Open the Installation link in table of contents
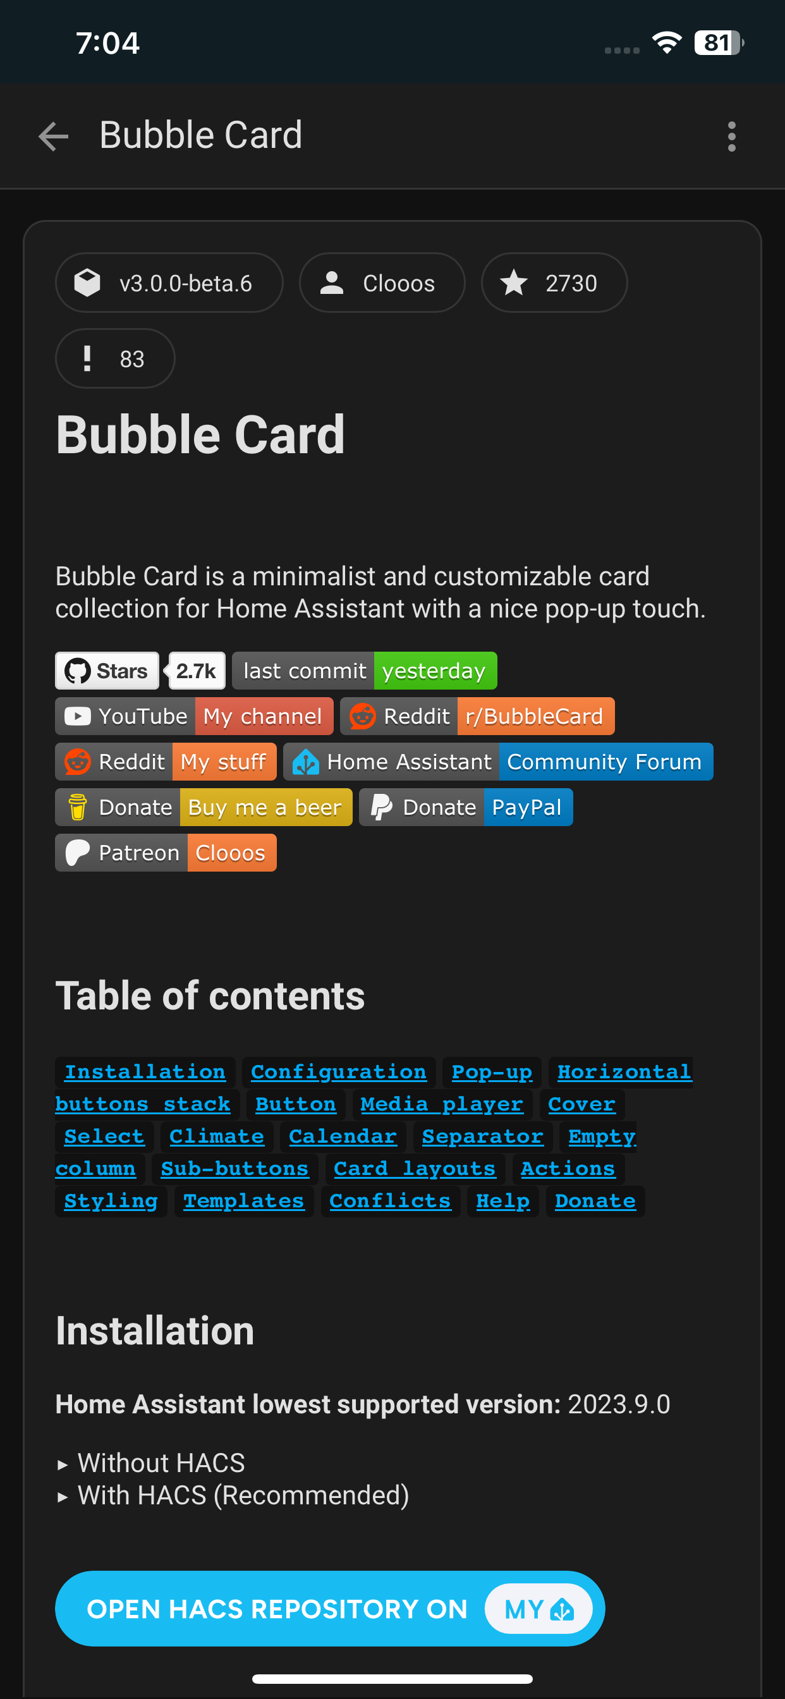The width and height of the screenshot is (785, 1699). (x=144, y=1072)
